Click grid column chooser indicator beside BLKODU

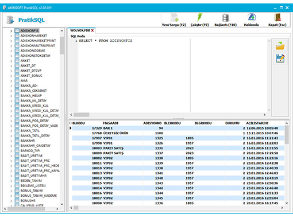[x=70, y=123]
